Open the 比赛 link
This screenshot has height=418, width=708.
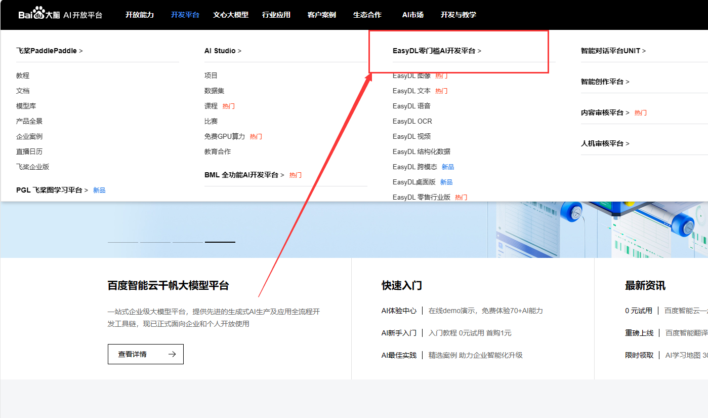211,121
